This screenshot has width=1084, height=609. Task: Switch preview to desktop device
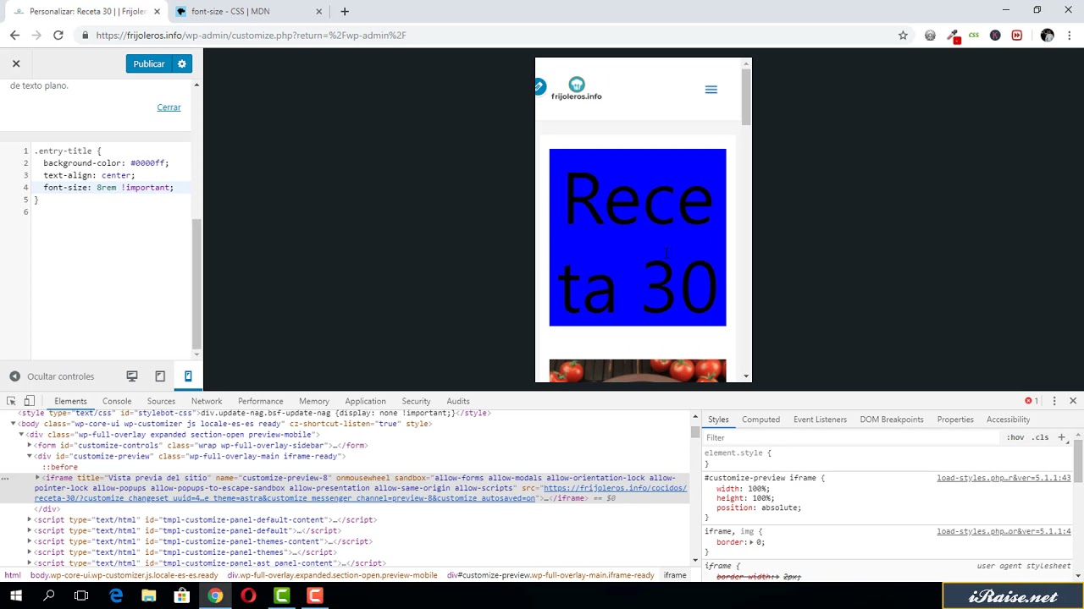[132, 376]
